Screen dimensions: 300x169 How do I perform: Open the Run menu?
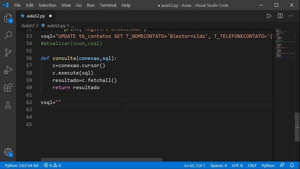[x=90, y=5]
